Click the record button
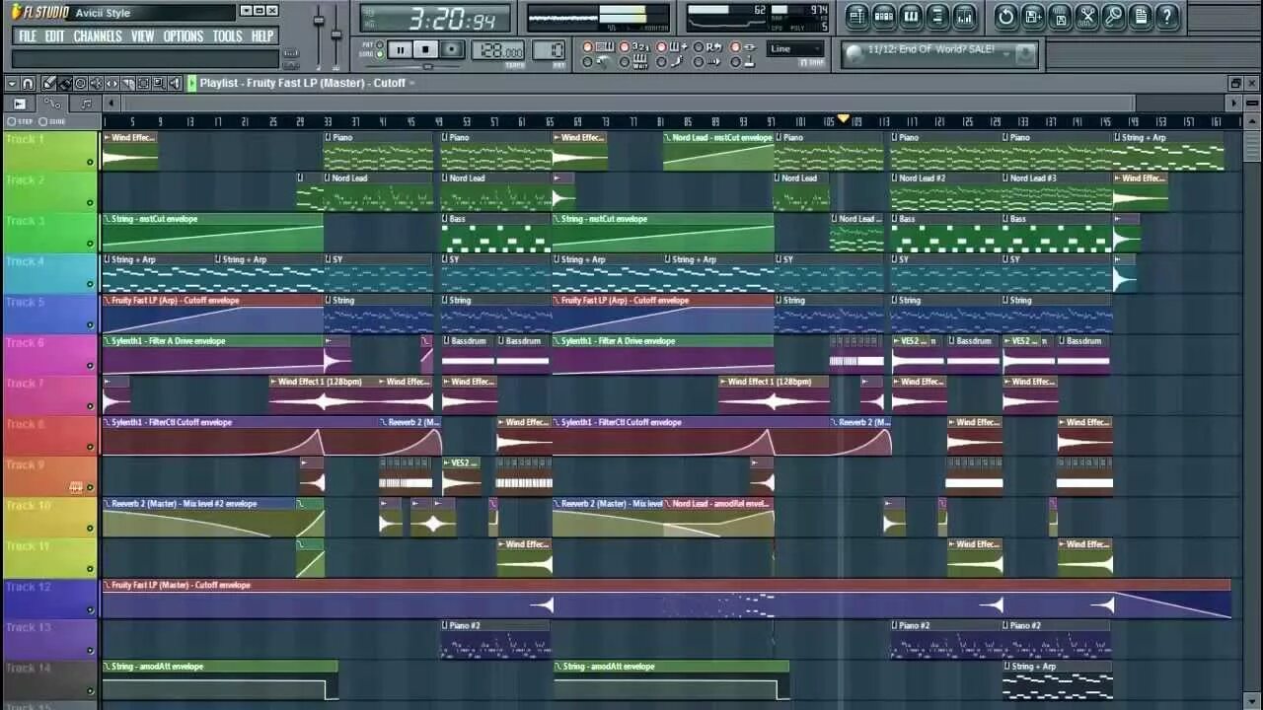 [452, 49]
